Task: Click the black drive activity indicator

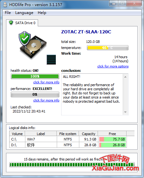Action: (51, 60)
